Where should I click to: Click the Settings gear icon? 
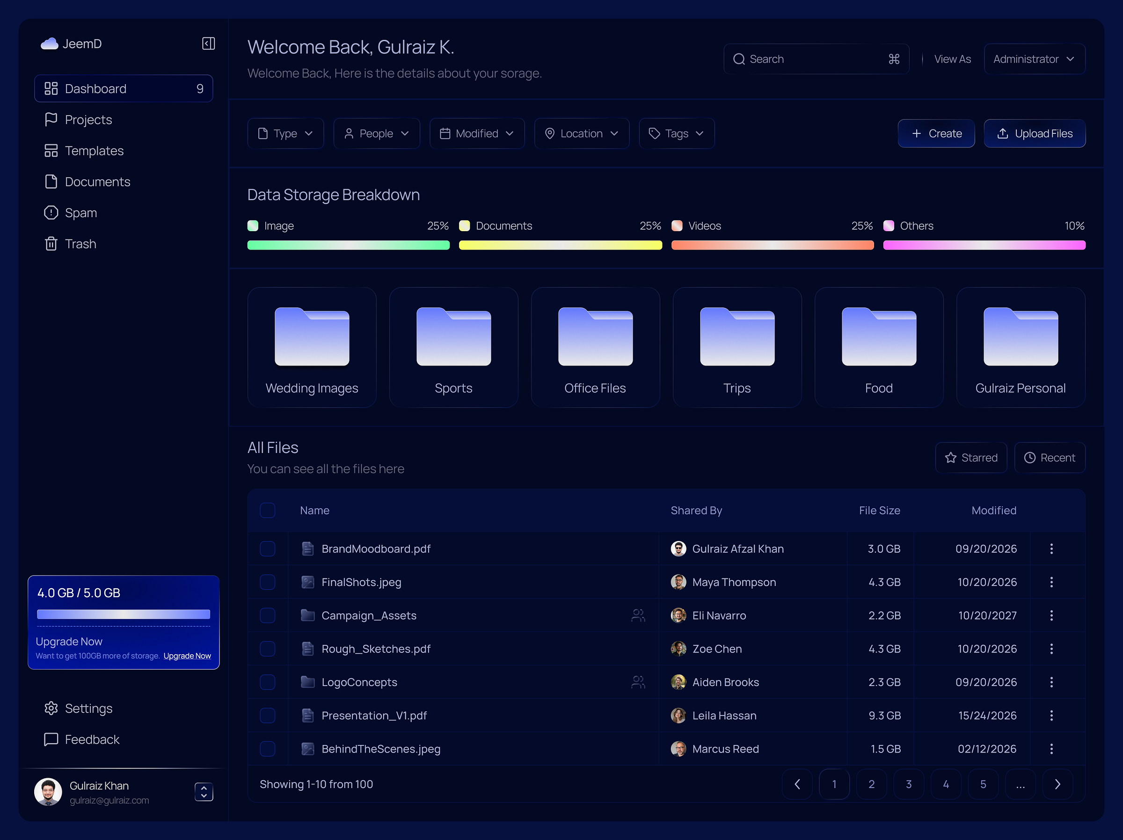tap(51, 709)
